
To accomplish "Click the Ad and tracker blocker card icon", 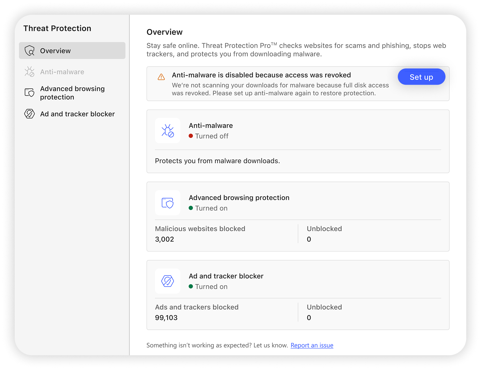I will coord(168,281).
